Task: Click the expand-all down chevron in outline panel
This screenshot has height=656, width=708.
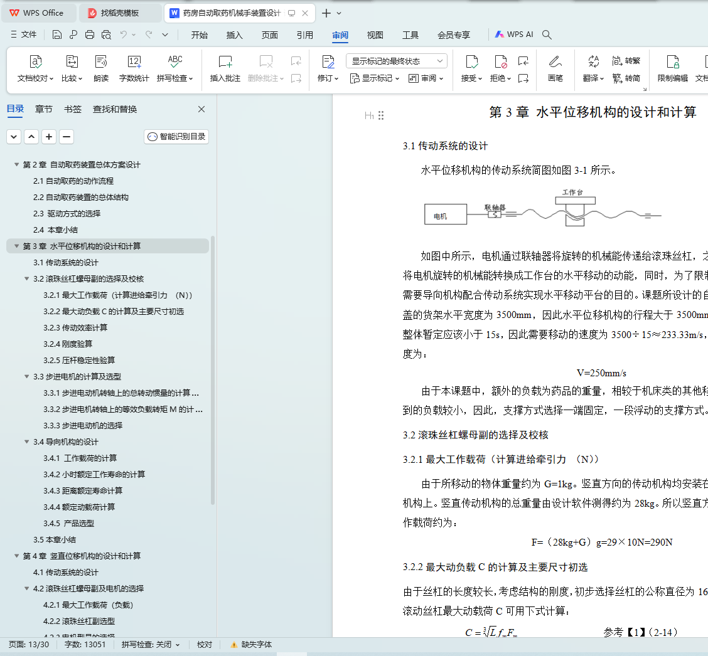Action: 14,137
